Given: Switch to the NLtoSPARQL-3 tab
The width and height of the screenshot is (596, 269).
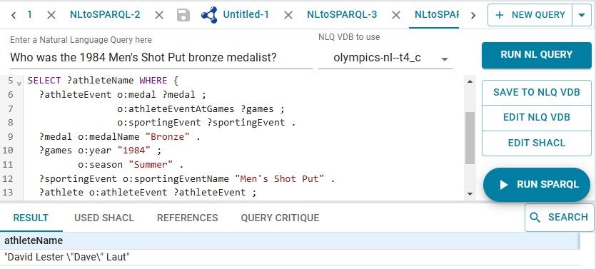Looking at the screenshot, I should [x=342, y=15].
